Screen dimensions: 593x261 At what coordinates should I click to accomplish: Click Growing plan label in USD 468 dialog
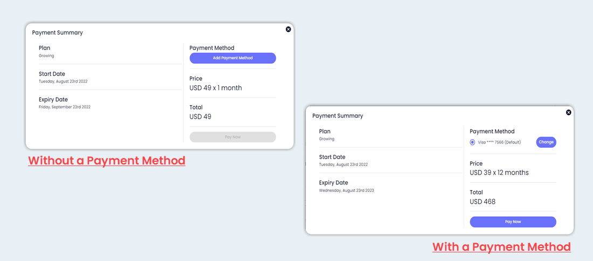(327, 139)
